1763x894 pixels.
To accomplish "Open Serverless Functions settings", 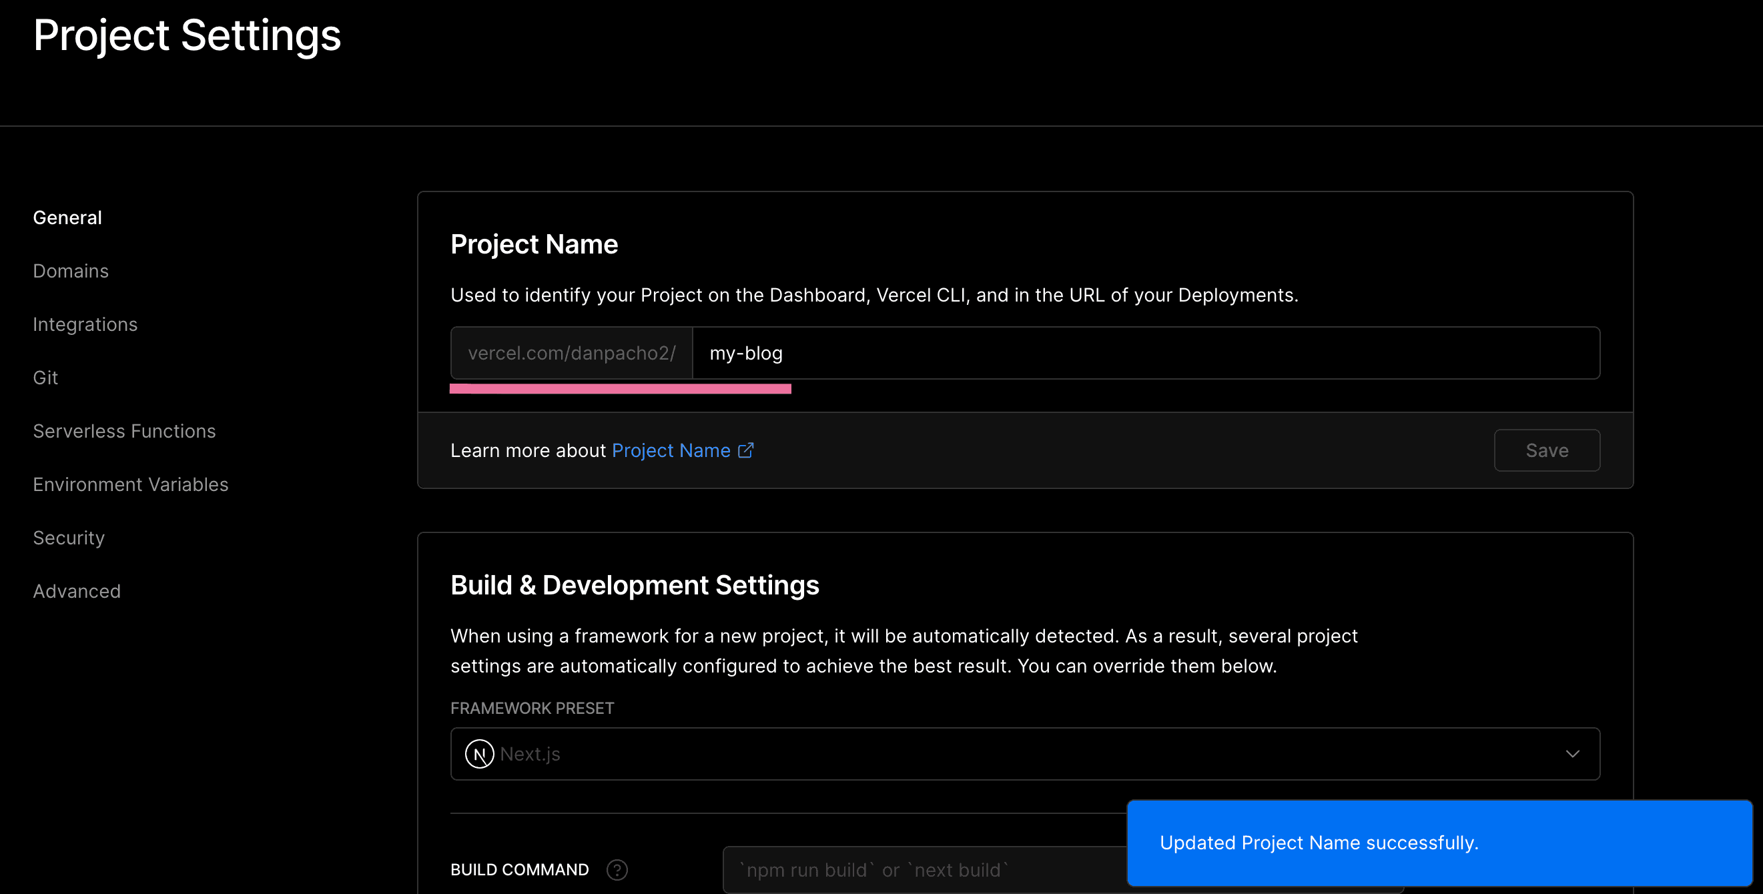I will [124, 431].
